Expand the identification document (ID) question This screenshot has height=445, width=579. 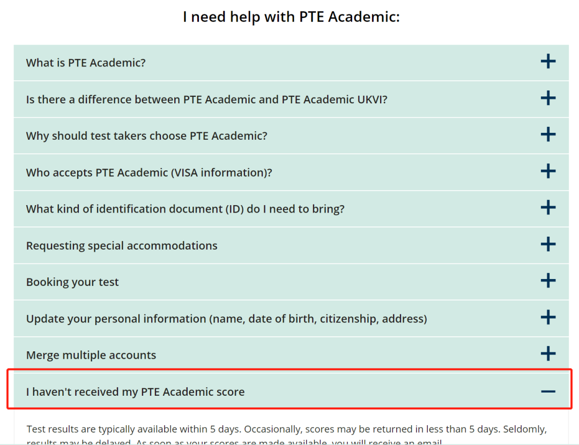point(185,209)
